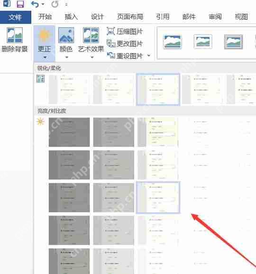This screenshot has width=256, height=274.
Task: Click the 更正 sun icon
Action: coord(45,35)
